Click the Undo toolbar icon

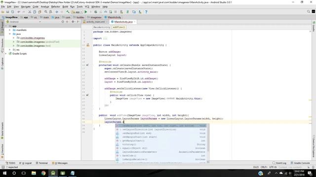(19, 12)
